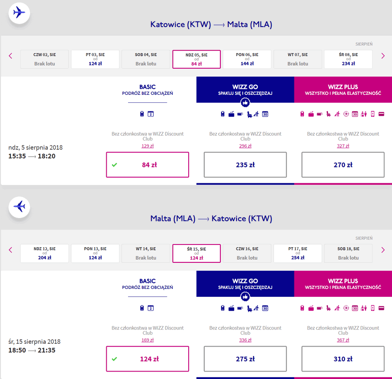The image size is (392, 379).
Task: Show earlier outbound dates with left arrow
Action: click(x=10, y=56)
